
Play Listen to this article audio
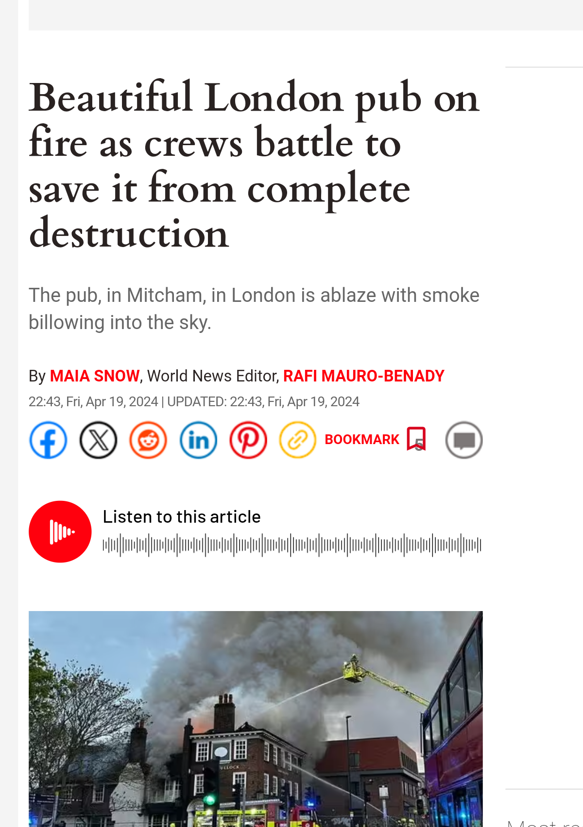tap(60, 532)
